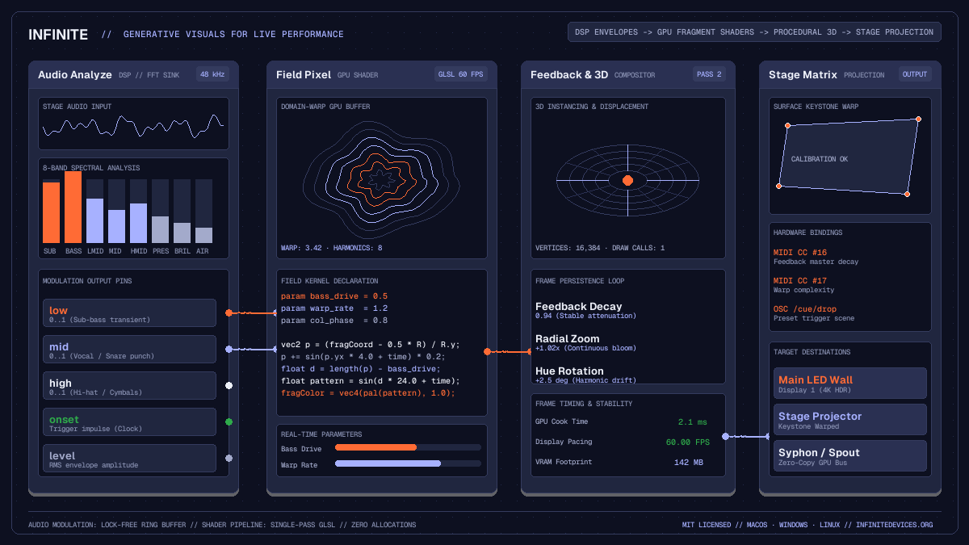Click the Hue Rotation parameter
This screenshot has width=969, height=545.
tap(585, 375)
